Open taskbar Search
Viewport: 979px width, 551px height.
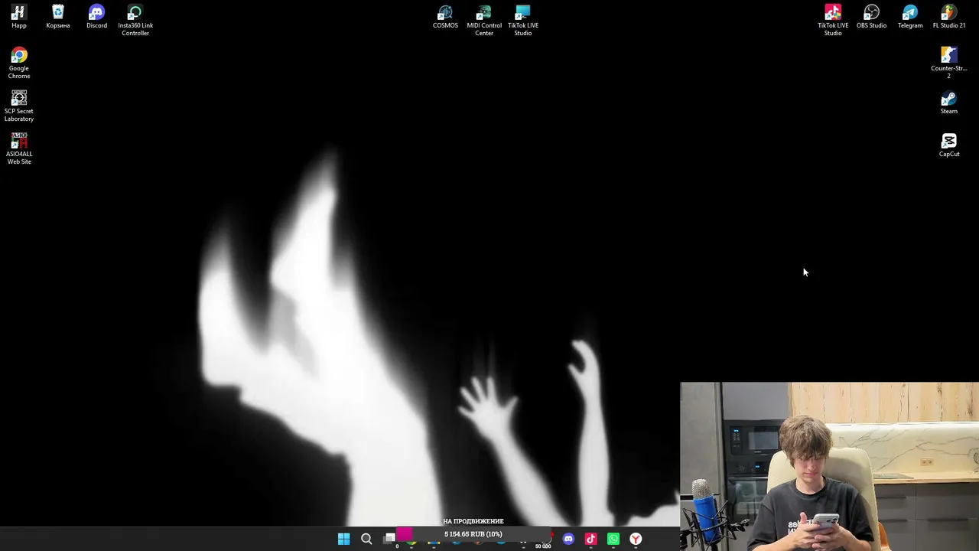tap(366, 539)
